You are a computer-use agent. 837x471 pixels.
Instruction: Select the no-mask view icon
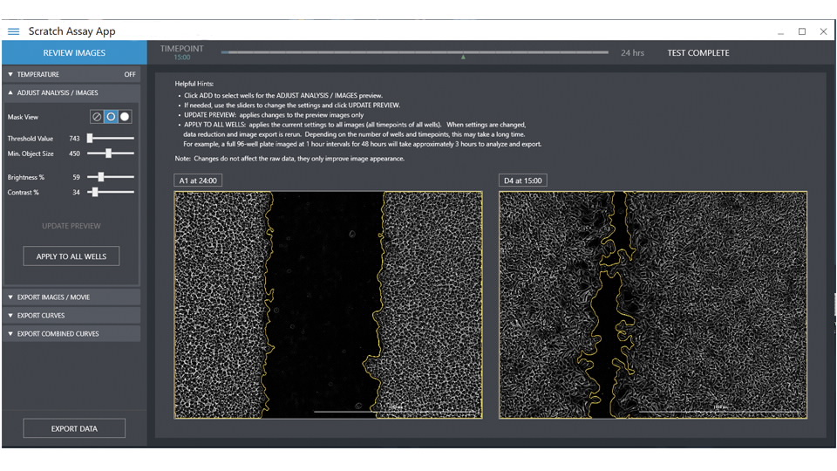tap(97, 117)
